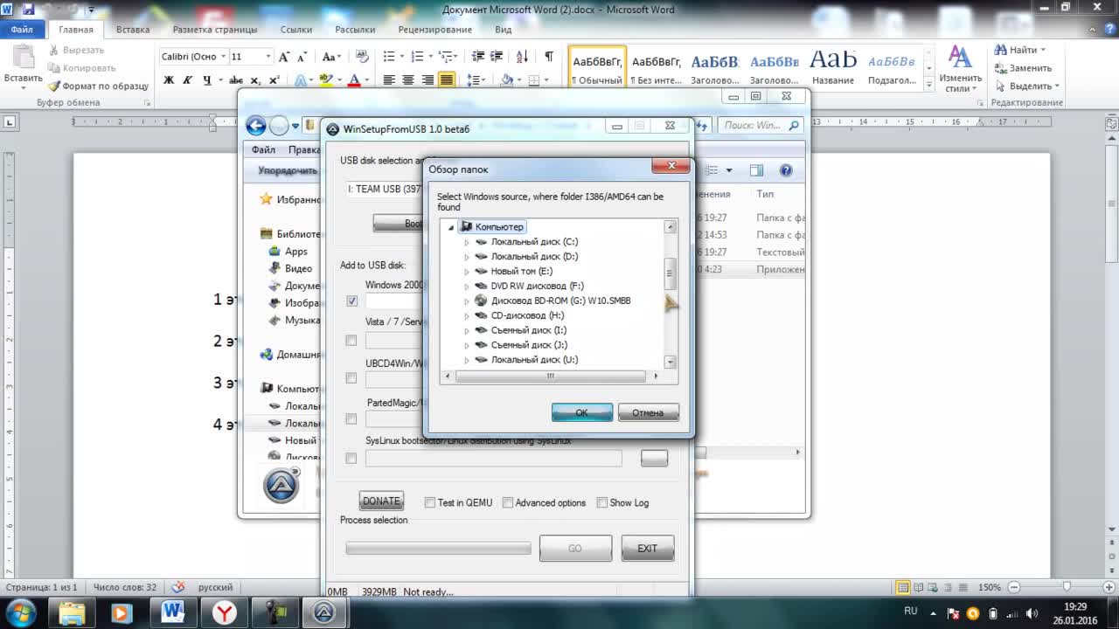The width and height of the screenshot is (1119, 629).
Task: Increase font size with grow font icon
Action: tap(283, 57)
